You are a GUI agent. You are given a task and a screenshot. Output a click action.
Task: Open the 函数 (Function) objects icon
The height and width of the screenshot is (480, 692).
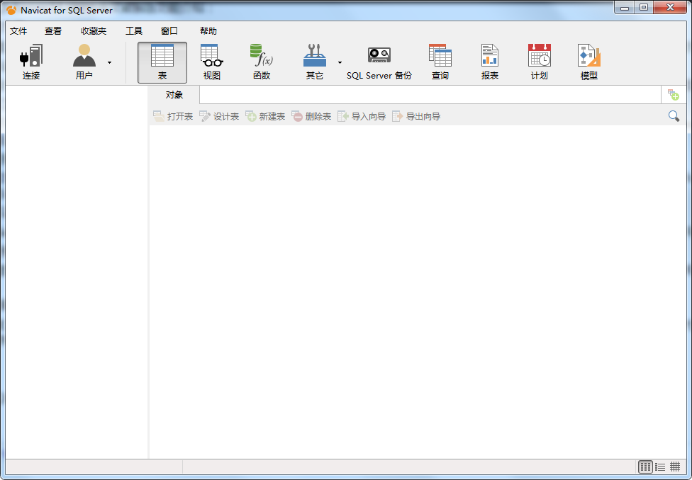coord(262,62)
